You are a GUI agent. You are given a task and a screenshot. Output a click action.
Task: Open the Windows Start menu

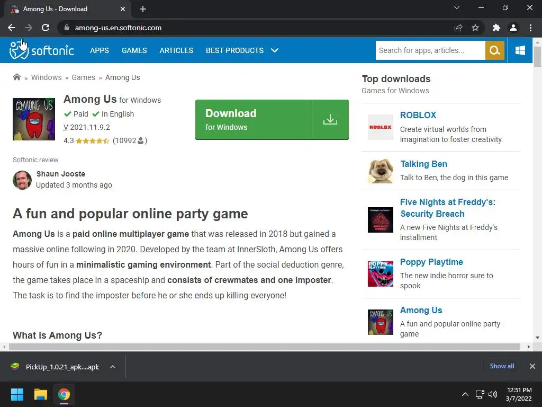pos(17,394)
